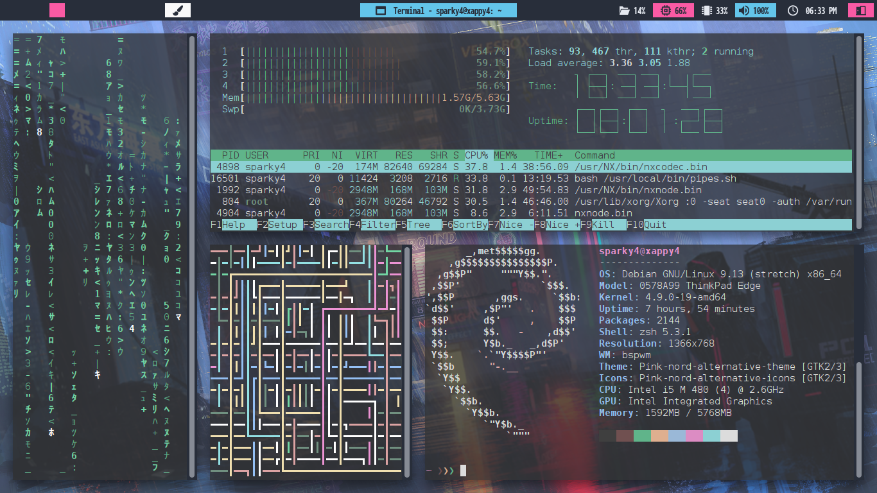Click the folder disk usage icon

[624, 11]
